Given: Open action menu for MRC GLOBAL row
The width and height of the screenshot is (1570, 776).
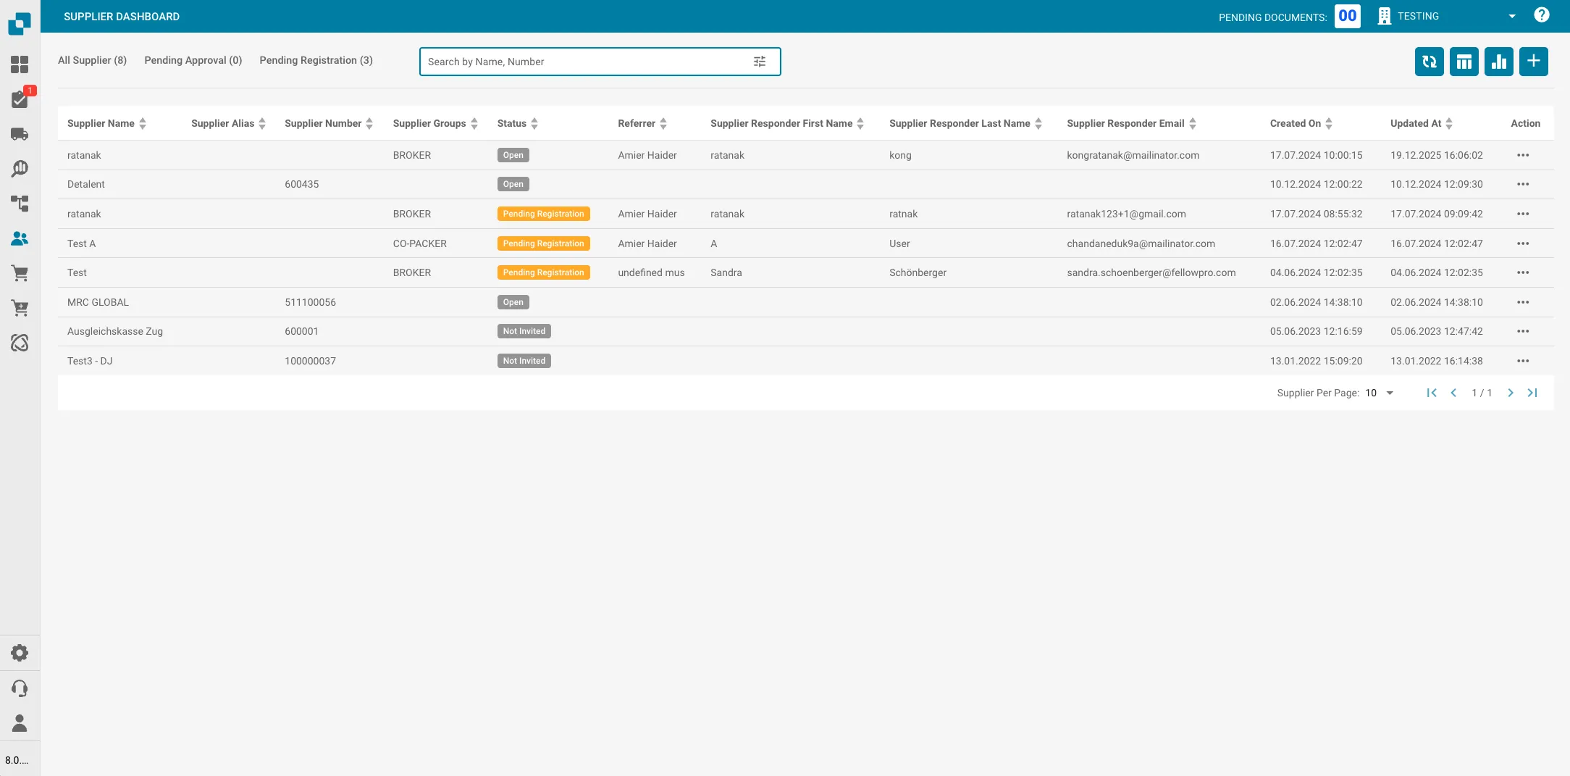Looking at the screenshot, I should coord(1523,302).
